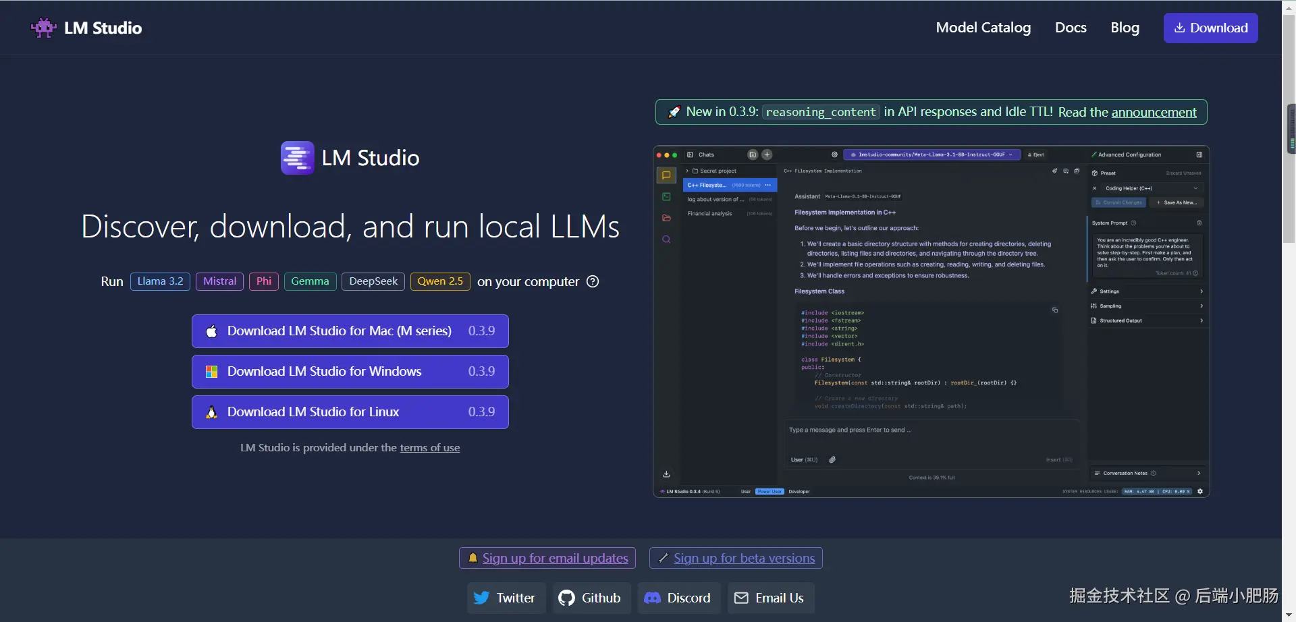The image size is (1296, 622).
Task: Select the DeepSeek model tag
Action: pyautogui.click(x=373, y=281)
